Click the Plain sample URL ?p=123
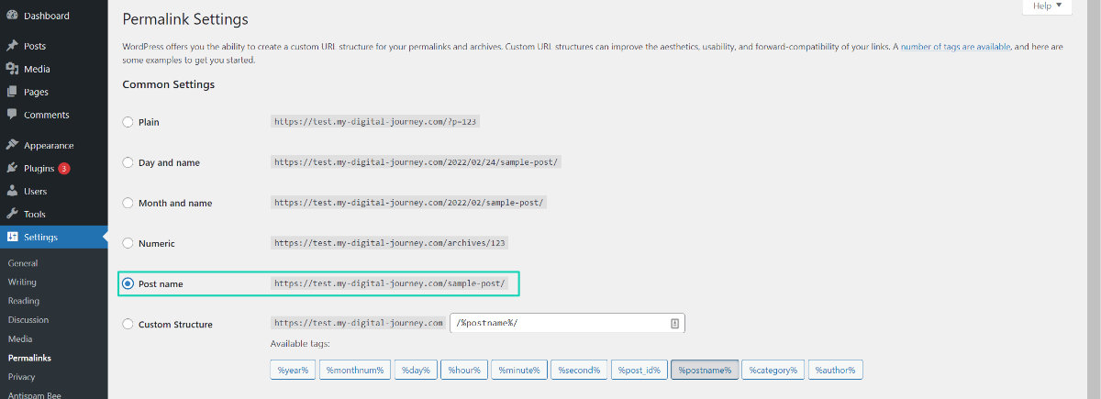Screen dimensions: 1101x399 pyautogui.click(x=377, y=121)
